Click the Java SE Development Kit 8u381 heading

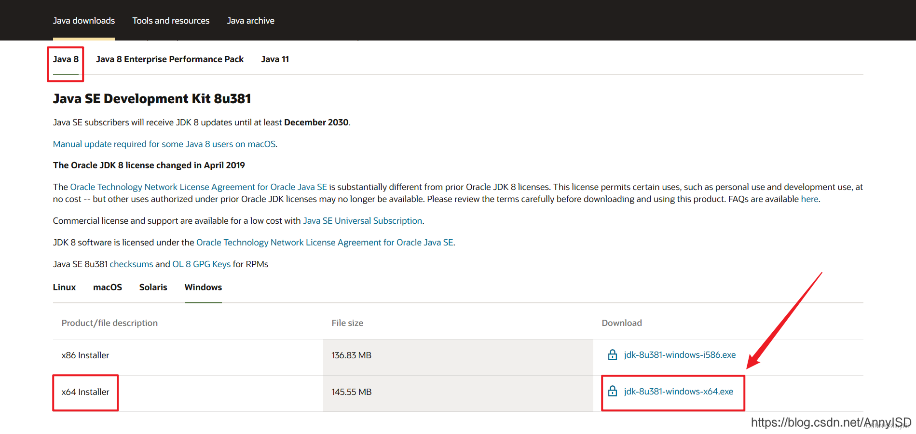[152, 99]
